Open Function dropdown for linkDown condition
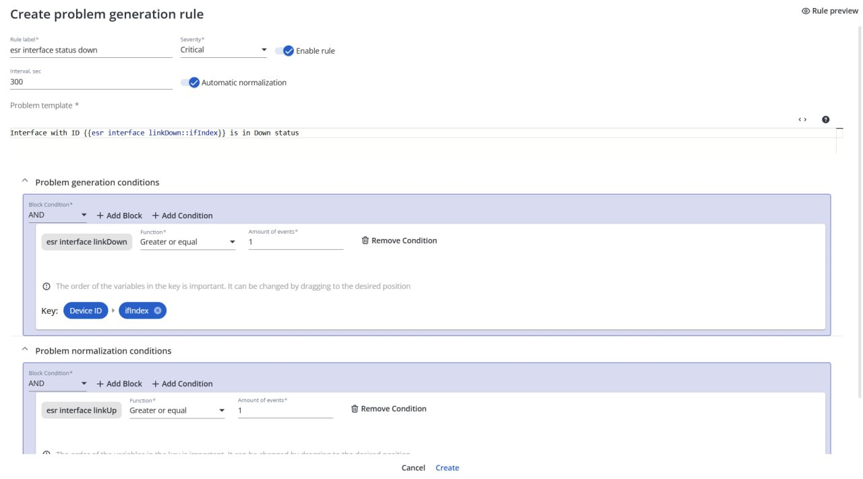 pyautogui.click(x=187, y=242)
